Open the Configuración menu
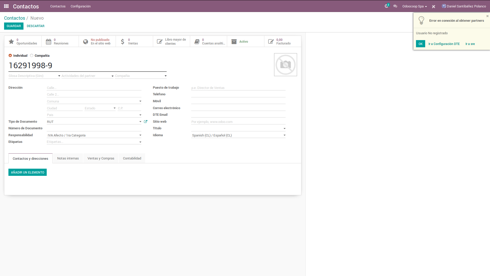 pyautogui.click(x=81, y=6)
